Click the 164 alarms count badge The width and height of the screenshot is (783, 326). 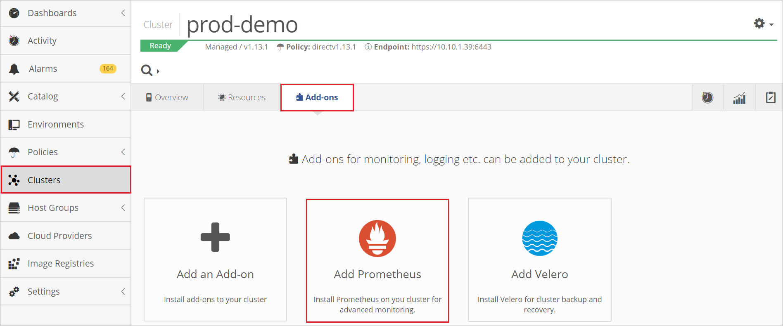pyautogui.click(x=108, y=69)
